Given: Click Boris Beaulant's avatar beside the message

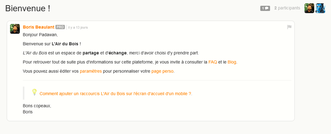Looking at the screenshot, I should click(x=15, y=29).
